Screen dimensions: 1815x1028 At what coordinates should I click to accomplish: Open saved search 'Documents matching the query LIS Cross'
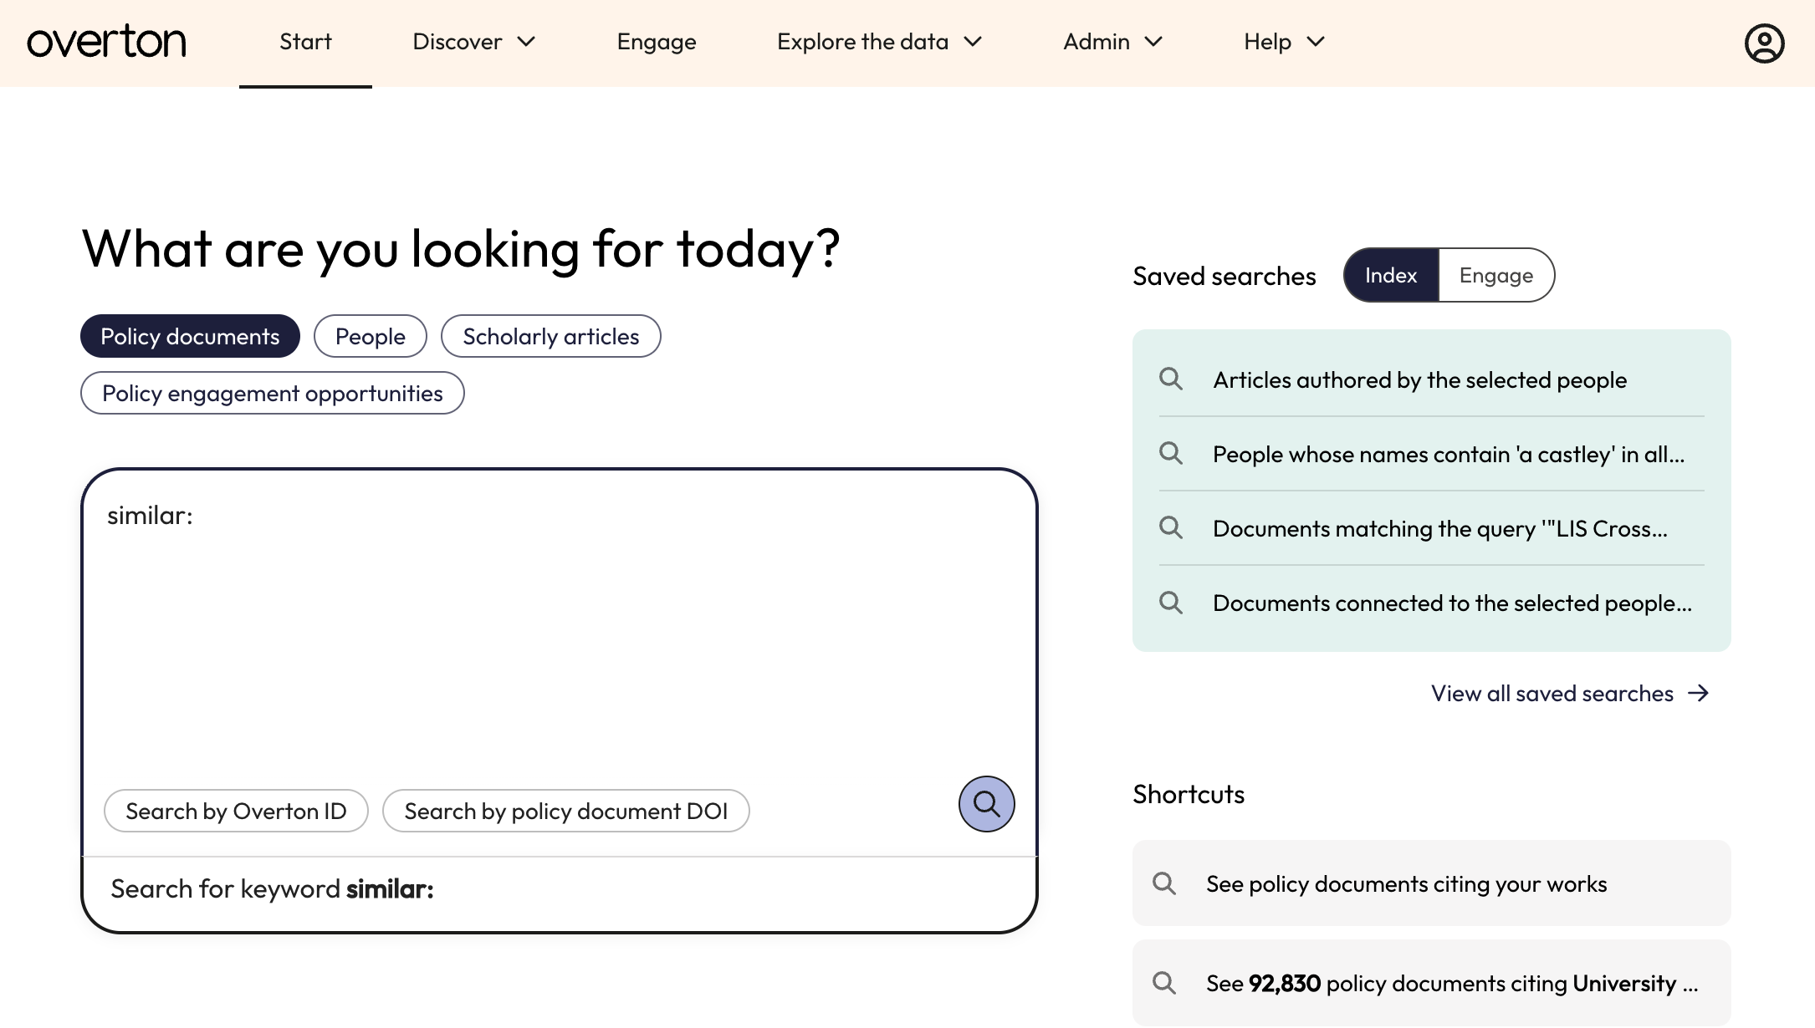pyautogui.click(x=1431, y=528)
